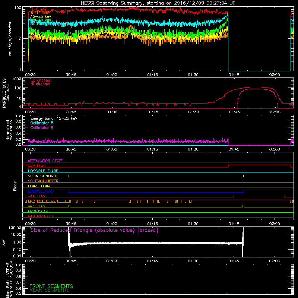The width and height of the screenshot is (298, 298).
Task: Click the SC IN SUNLIGHT flag label
Action: [x=43, y=176]
